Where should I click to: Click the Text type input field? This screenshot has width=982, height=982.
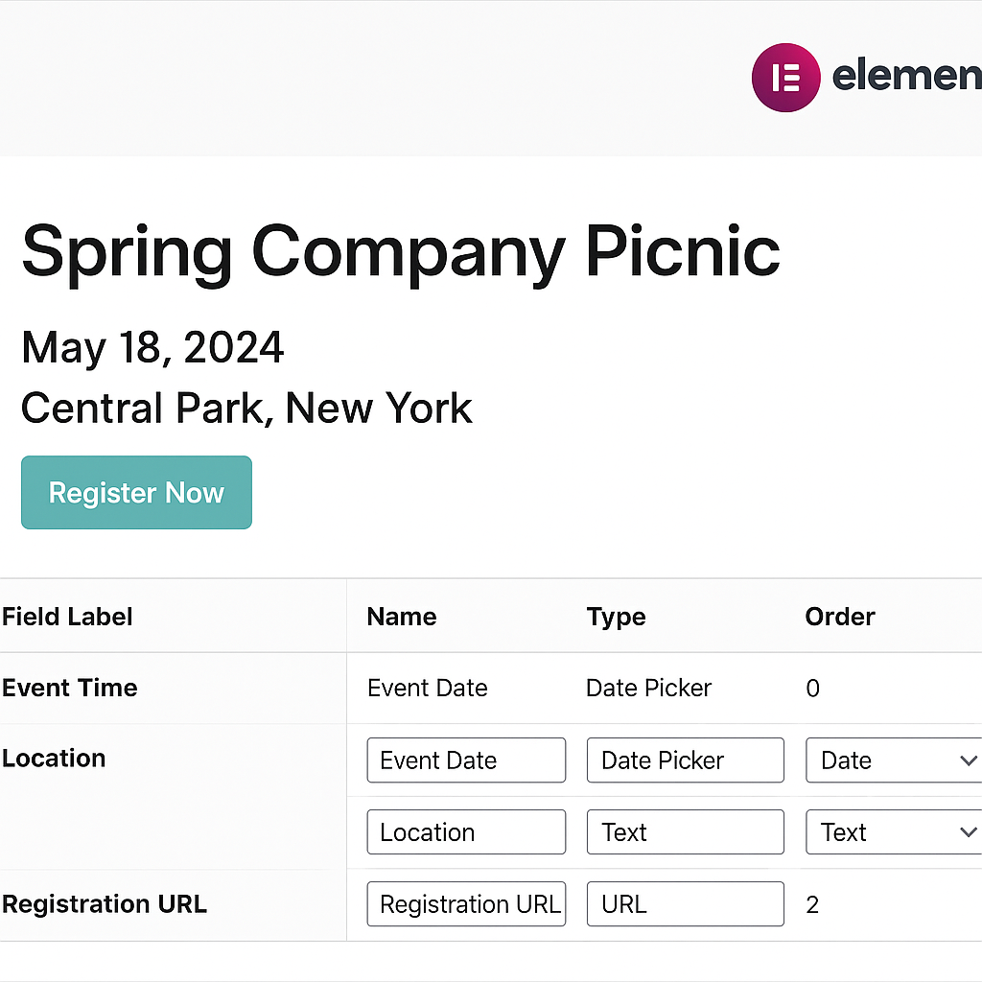point(685,832)
